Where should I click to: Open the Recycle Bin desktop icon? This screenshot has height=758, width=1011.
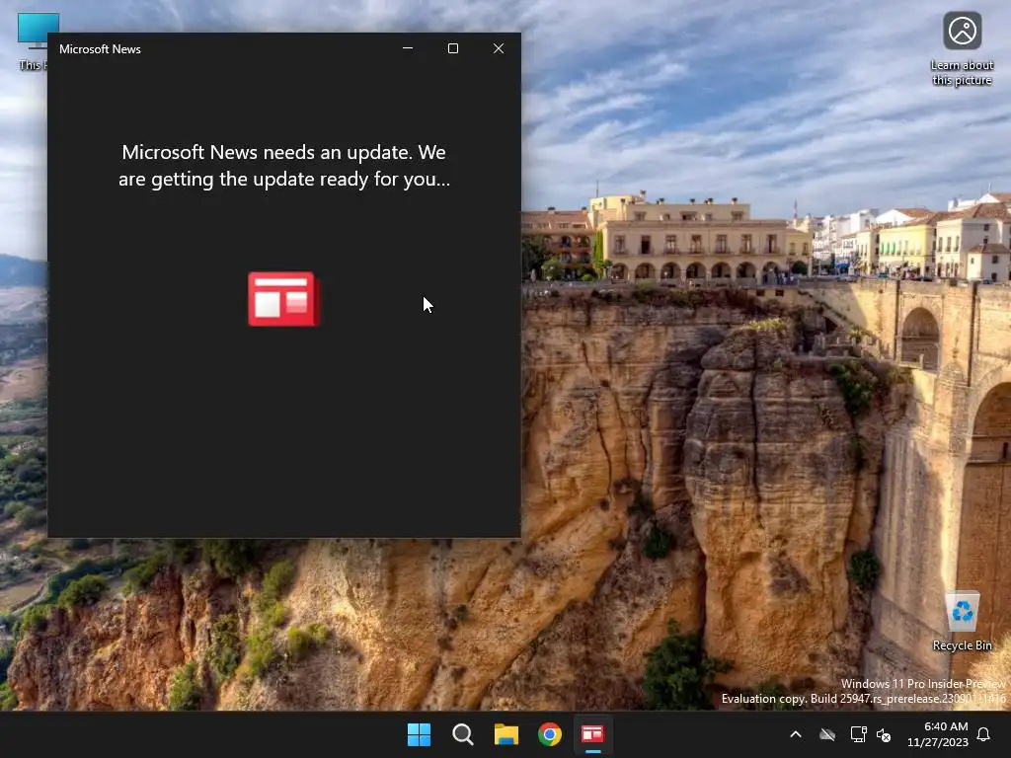click(x=962, y=622)
